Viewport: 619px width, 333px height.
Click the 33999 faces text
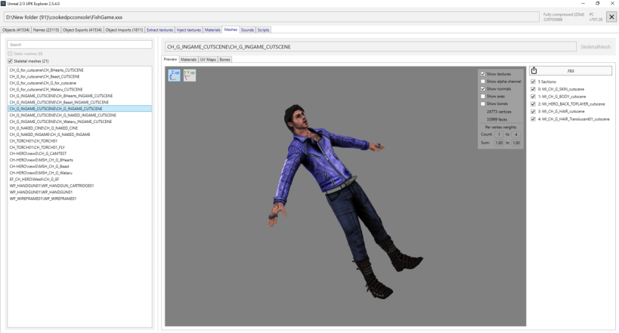coord(496,119)
